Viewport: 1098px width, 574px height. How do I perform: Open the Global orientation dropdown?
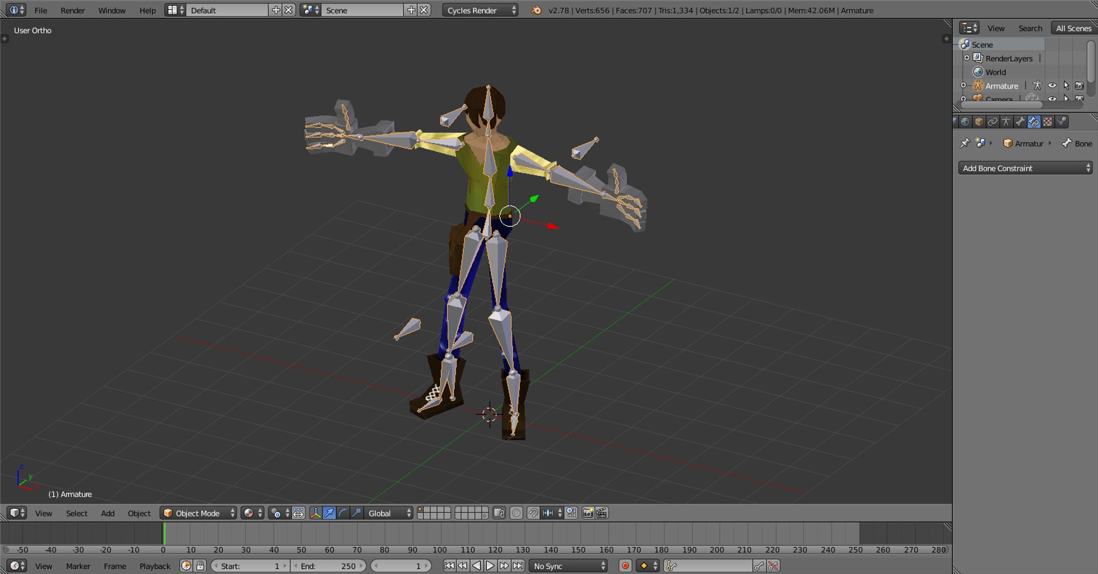(x=388, y=513)
